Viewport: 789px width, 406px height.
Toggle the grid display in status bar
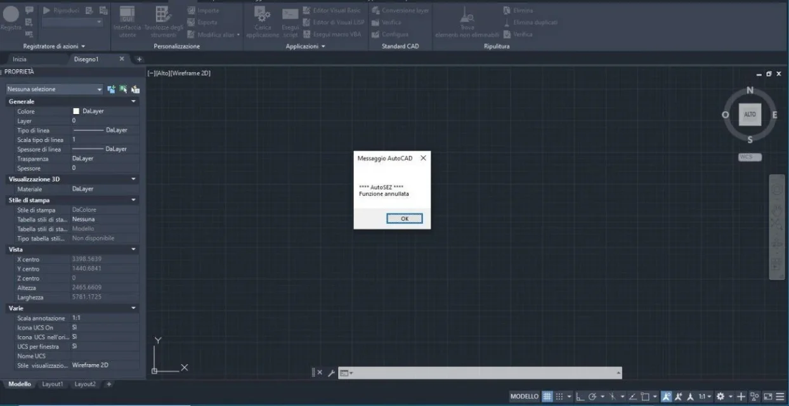click(547, 396)
